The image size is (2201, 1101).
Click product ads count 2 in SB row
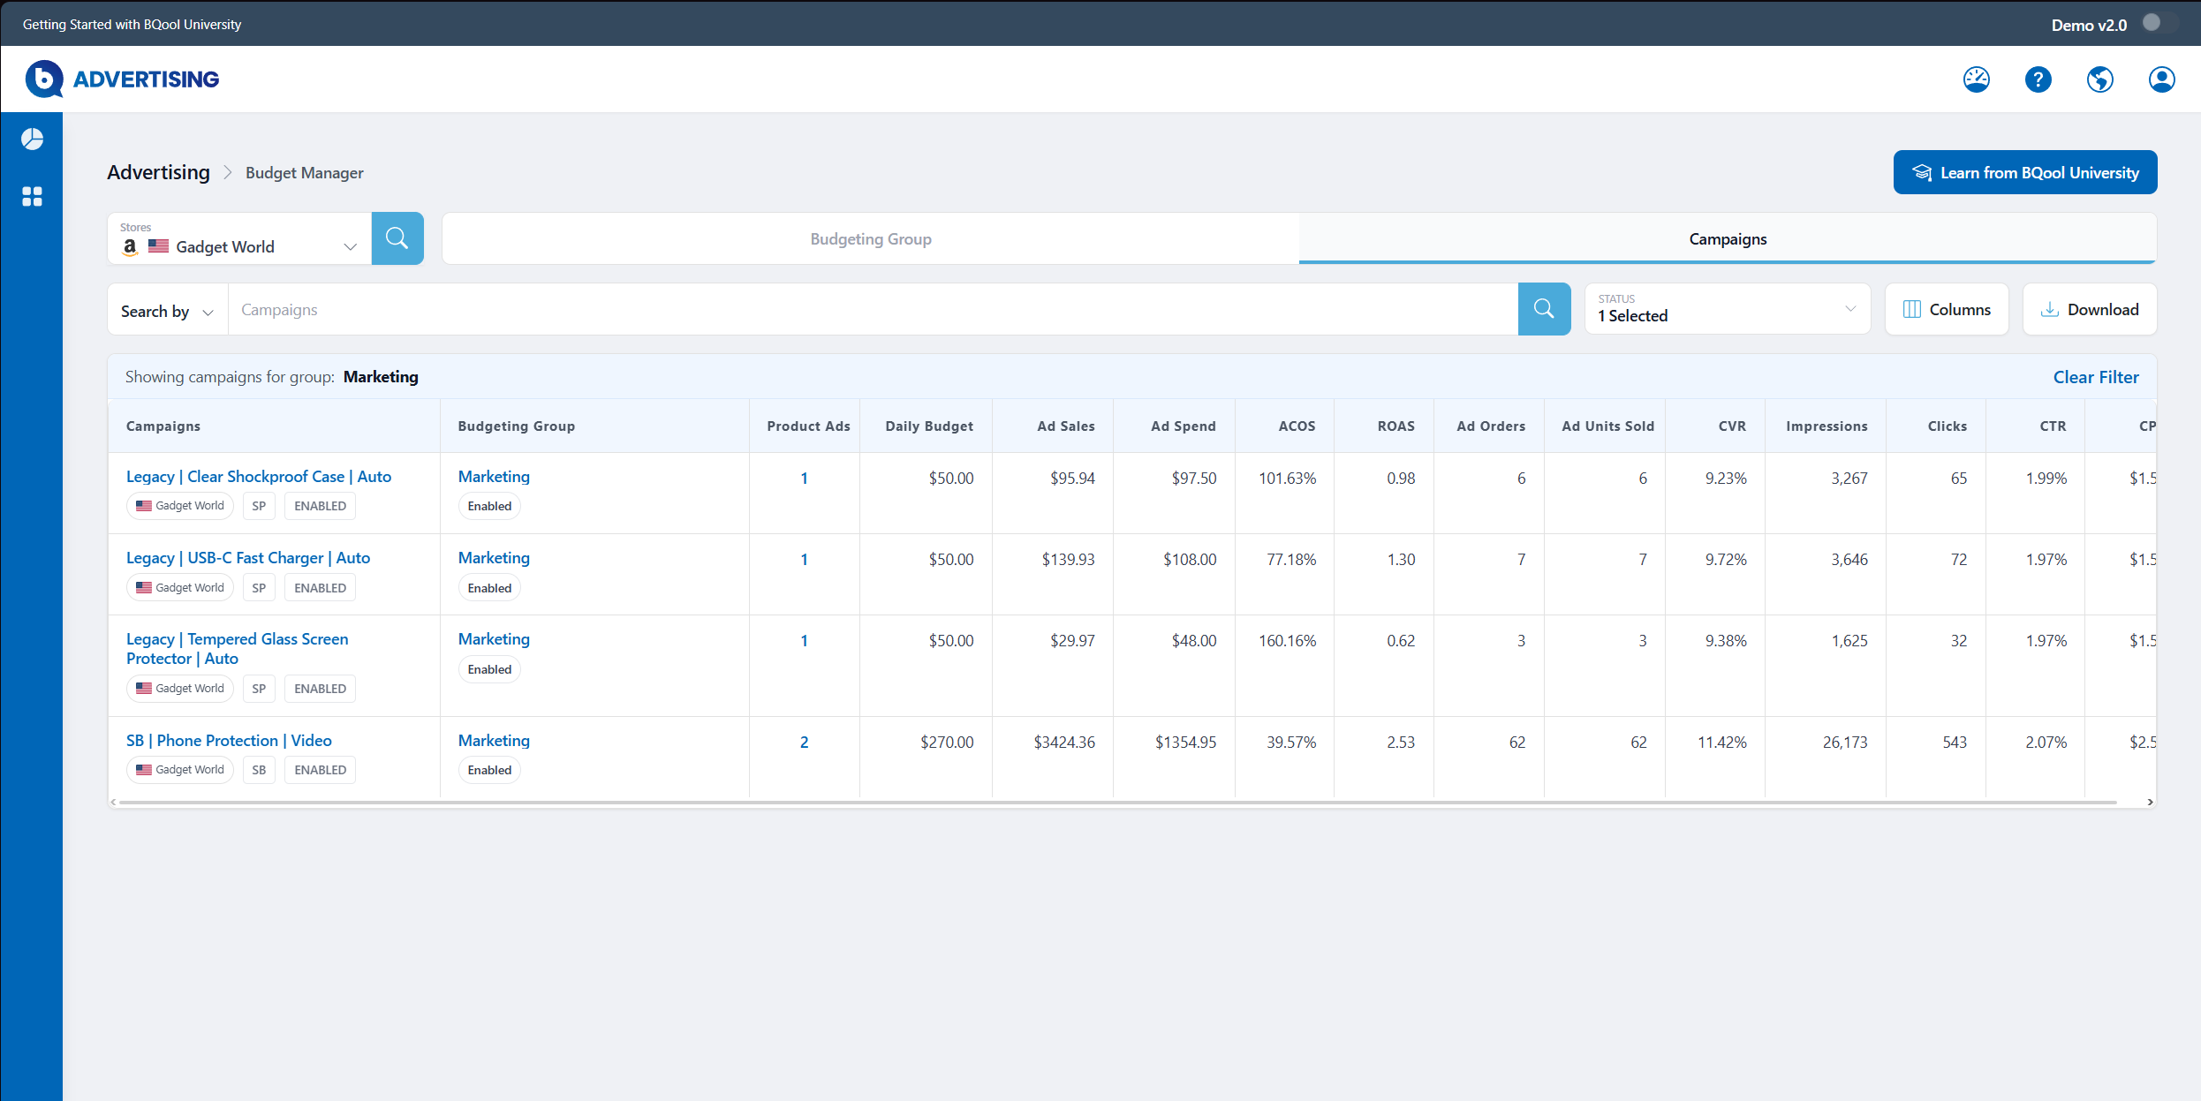804,743
